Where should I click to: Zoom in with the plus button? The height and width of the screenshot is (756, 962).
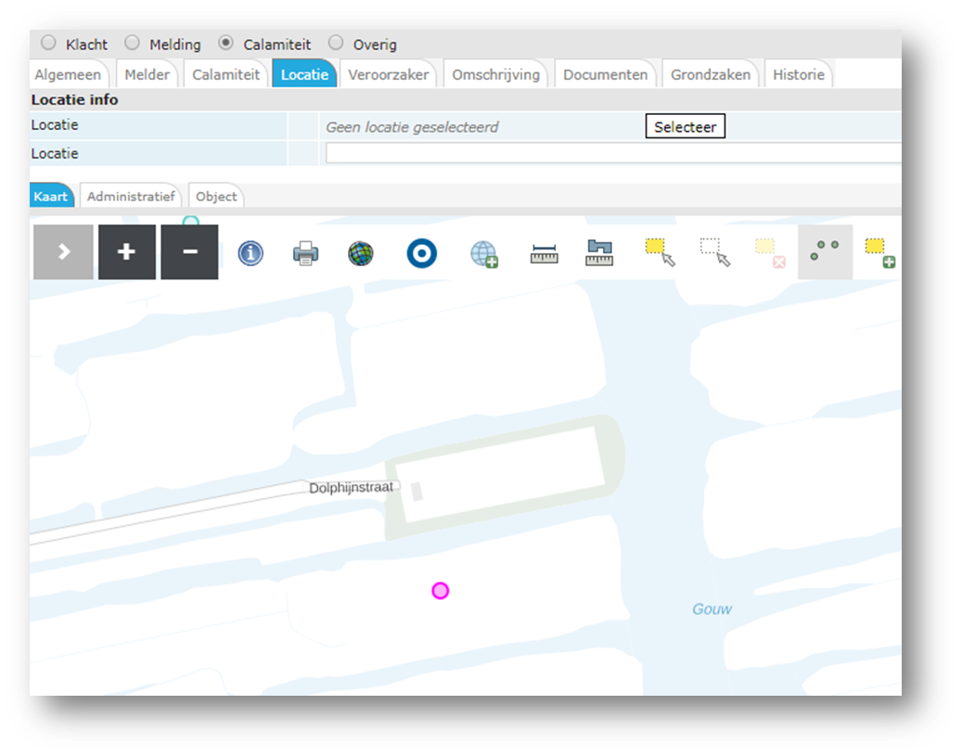click(126, 252)
